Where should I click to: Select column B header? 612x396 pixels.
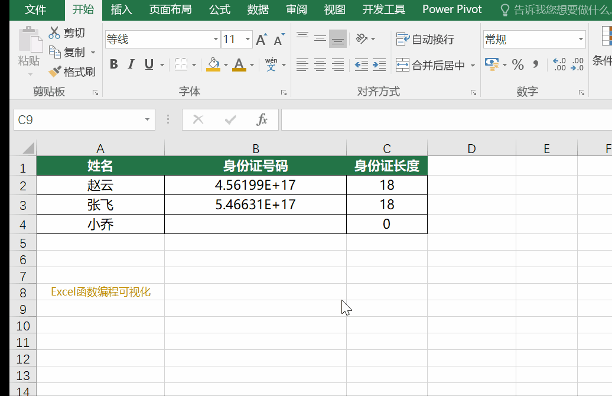256,148
